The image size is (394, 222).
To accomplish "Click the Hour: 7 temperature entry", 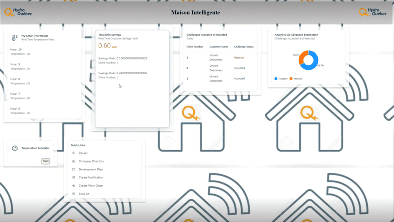I will click(20, 96).
